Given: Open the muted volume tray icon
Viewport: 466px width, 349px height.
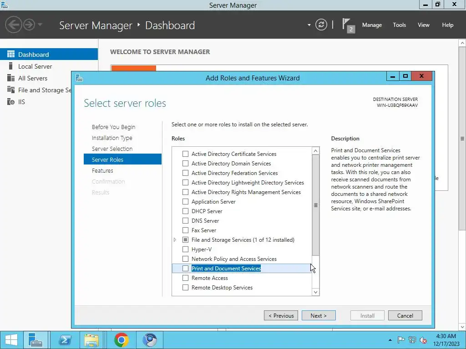Looking at the screenshot, I should (423, 340).
